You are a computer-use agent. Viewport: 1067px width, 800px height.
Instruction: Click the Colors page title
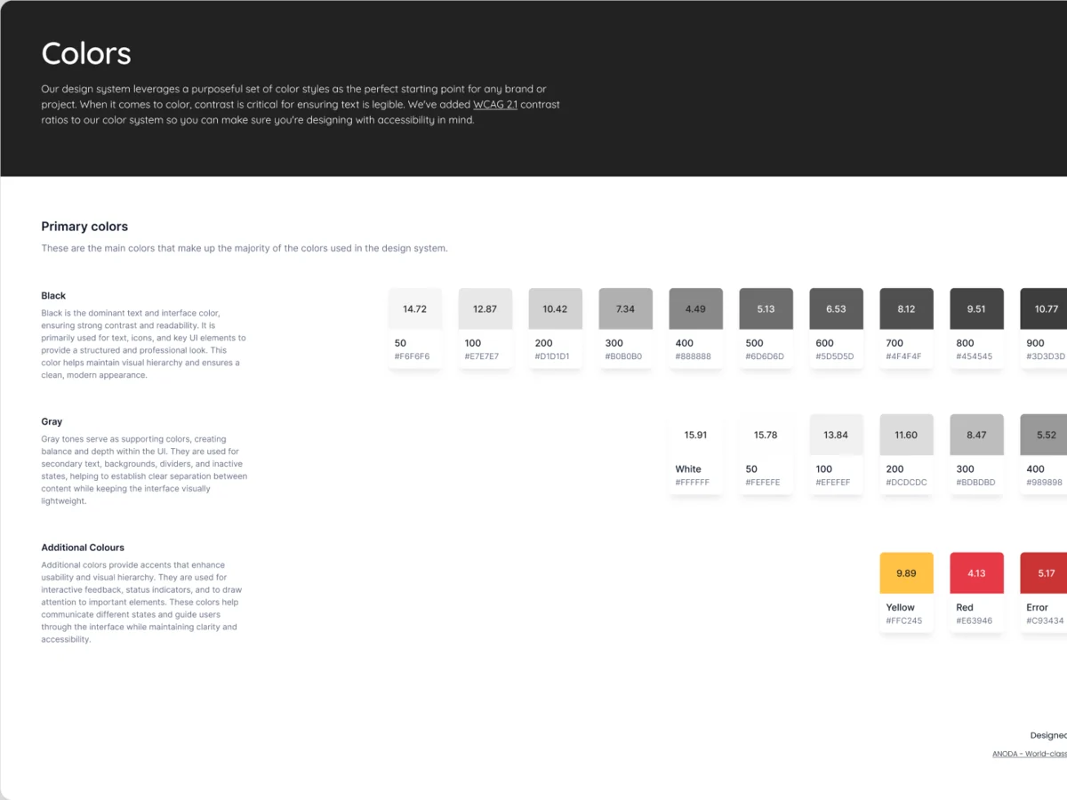point(86,53)
